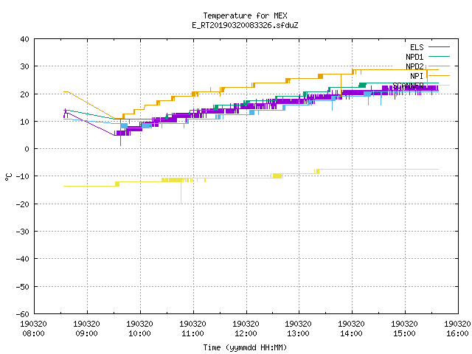Click the x-axis tick label 15:00
This screenshot has width=472, height=354.
click(x=404, y=333)
